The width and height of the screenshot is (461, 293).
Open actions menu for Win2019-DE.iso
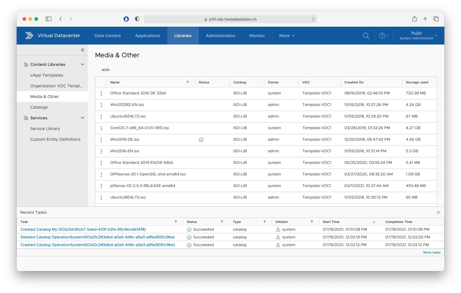click(x=101, y=140)
